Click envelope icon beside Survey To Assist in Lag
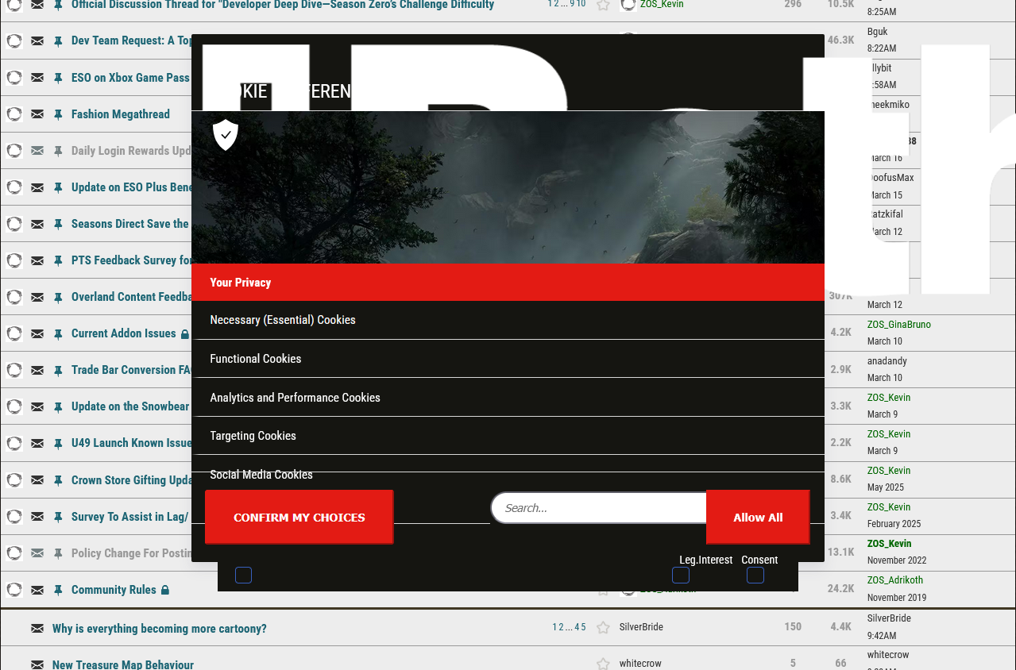Screen dimensions: 1016x670 pyautogui.click(x=37, y=517)
